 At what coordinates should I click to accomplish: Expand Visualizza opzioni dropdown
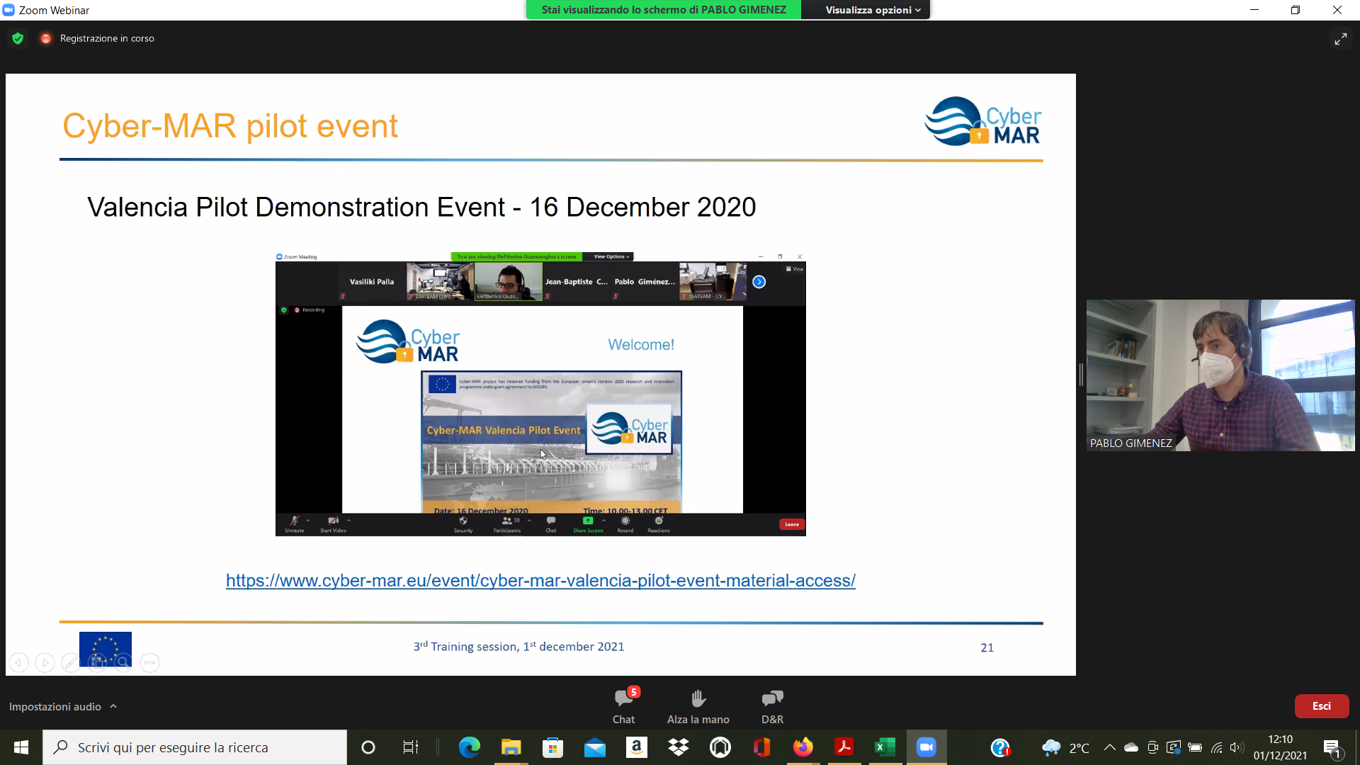872,10
